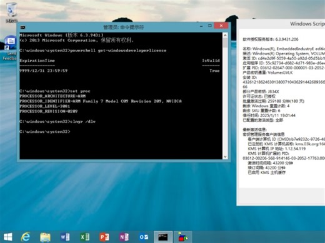Click the "9999/12/31 23:59:59" value
The width and height of the screenshot is (325, 243).
(x=44, y=71)
